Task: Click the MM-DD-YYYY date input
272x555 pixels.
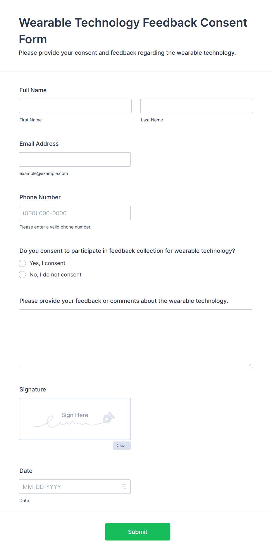Action: (75, 487)
